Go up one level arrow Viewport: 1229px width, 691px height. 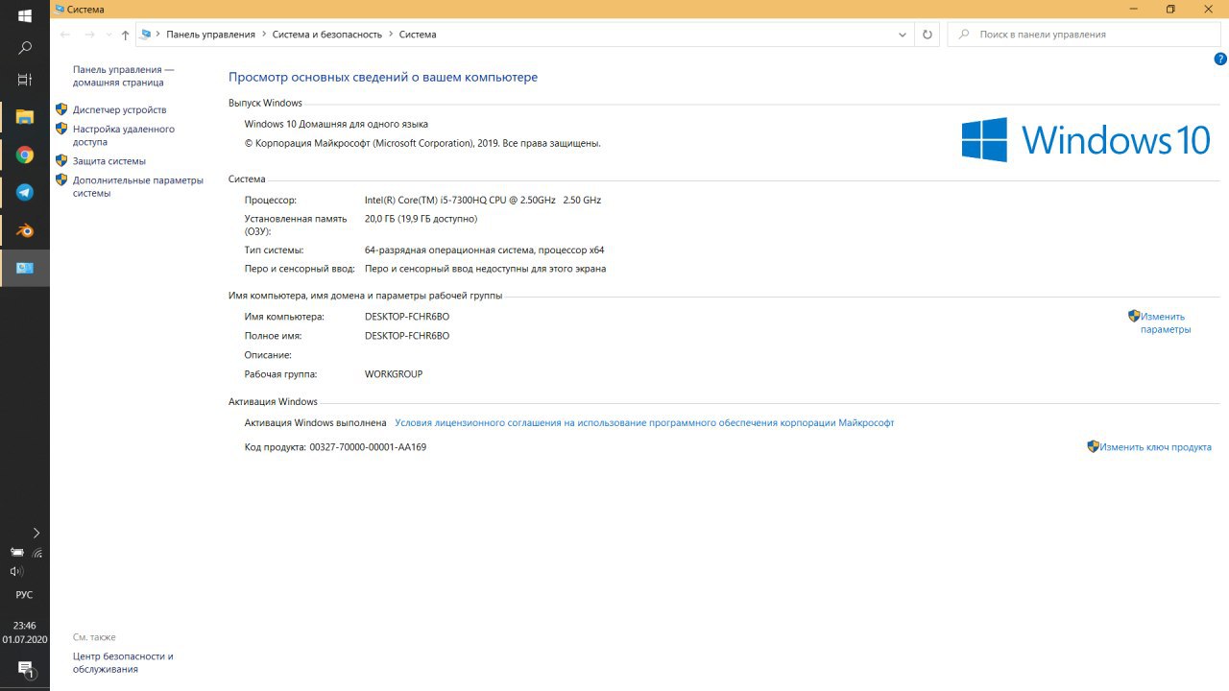tap(125, 35)
